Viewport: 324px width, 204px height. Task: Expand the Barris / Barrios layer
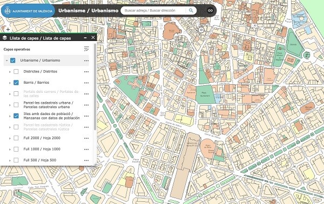pos(10,83)
